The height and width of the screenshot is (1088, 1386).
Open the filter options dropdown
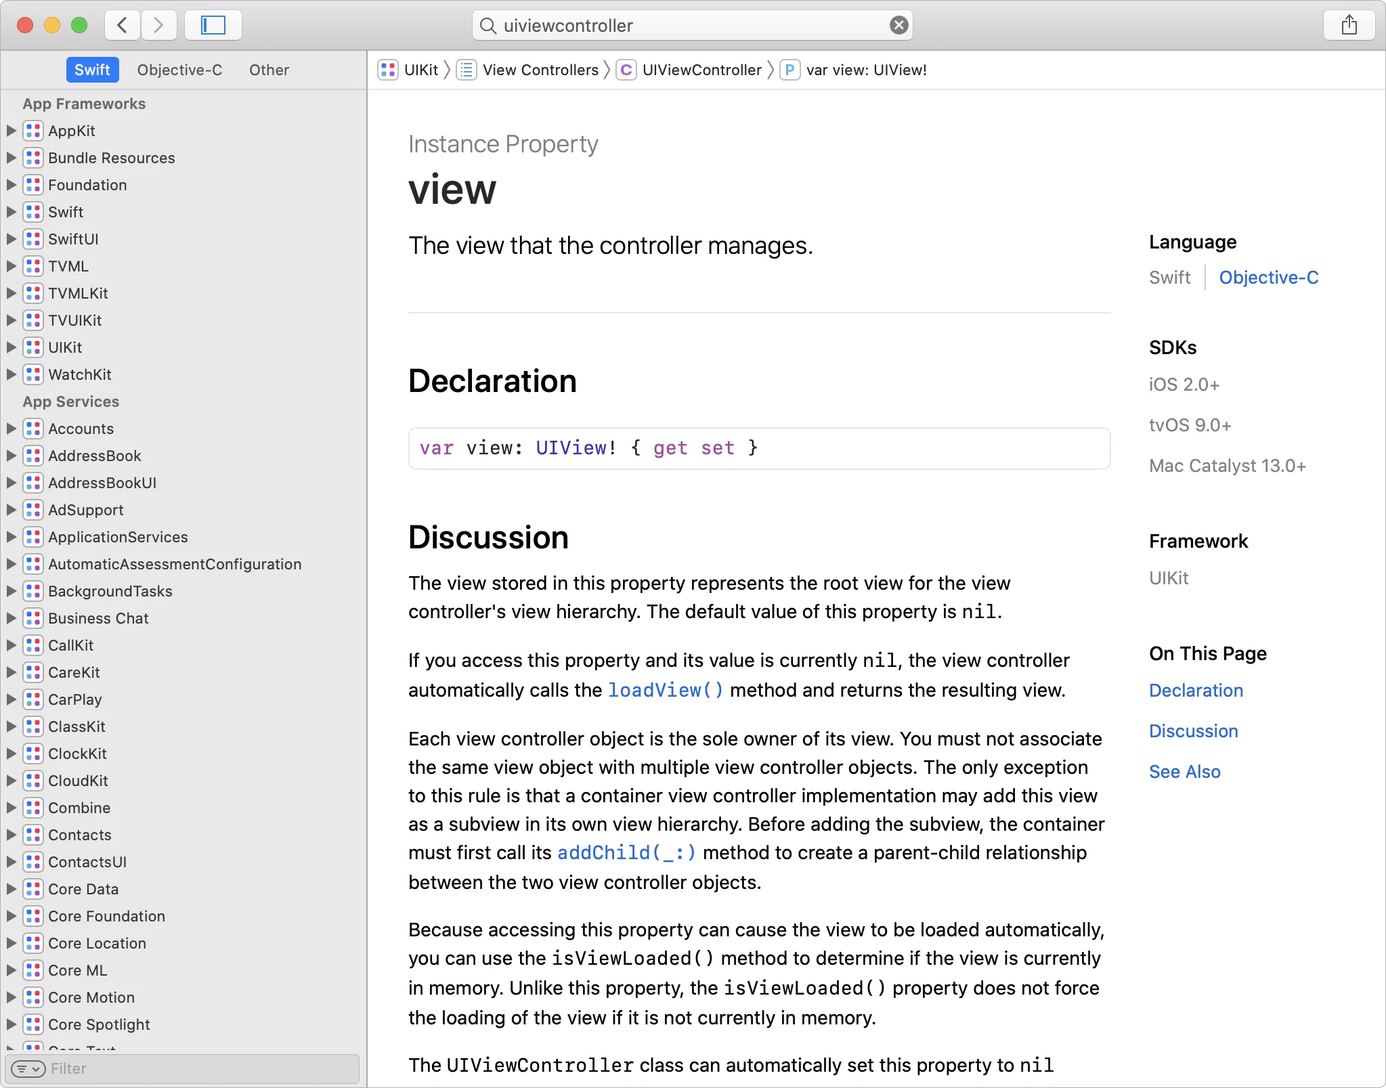(x=28, y=1068)
